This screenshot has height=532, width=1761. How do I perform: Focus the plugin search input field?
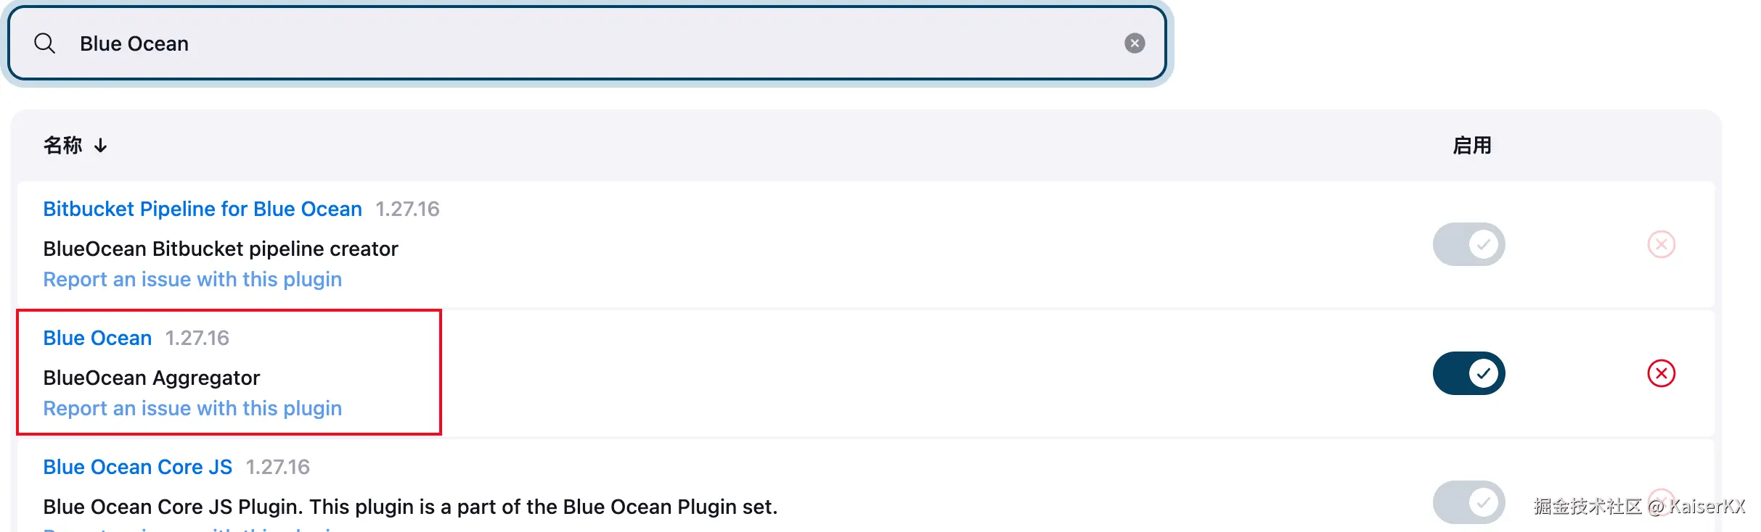(x=581, y=43)
